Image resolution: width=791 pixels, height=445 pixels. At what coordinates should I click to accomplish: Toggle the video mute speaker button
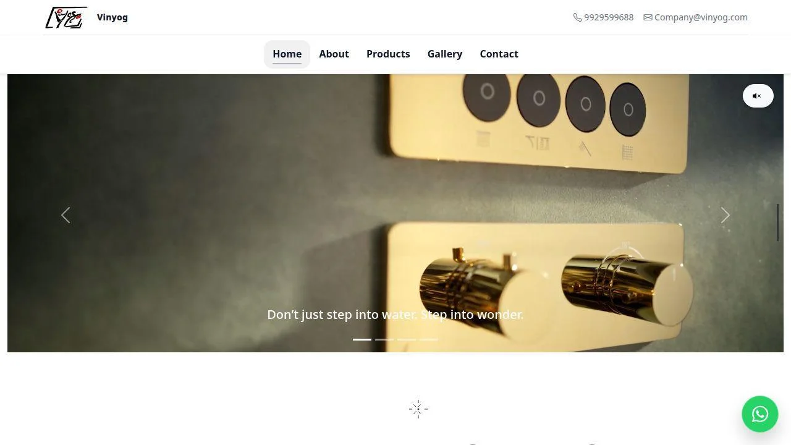coord(758,96)
